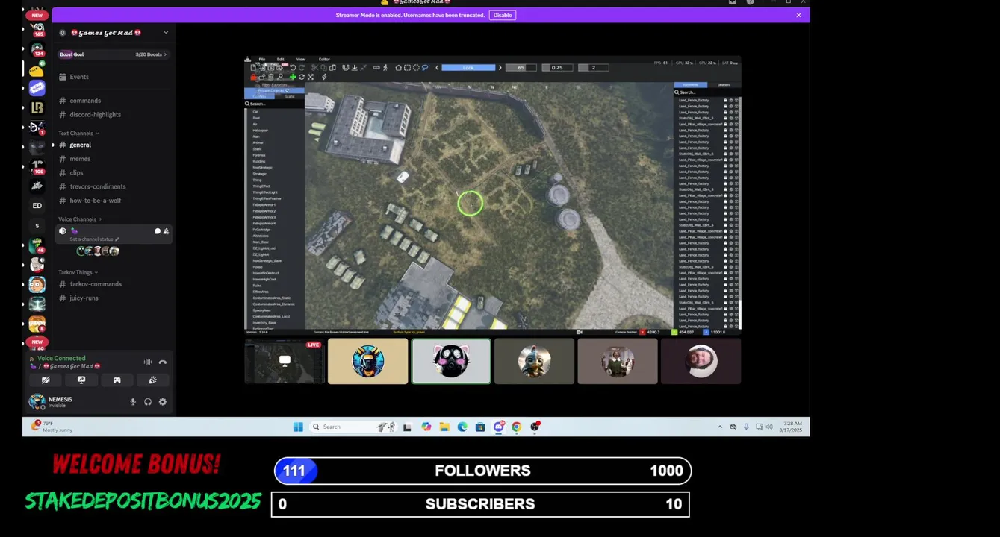1000x537 pixels.
Task: Invite people icon on the voice channel
Action: point(166,231)
